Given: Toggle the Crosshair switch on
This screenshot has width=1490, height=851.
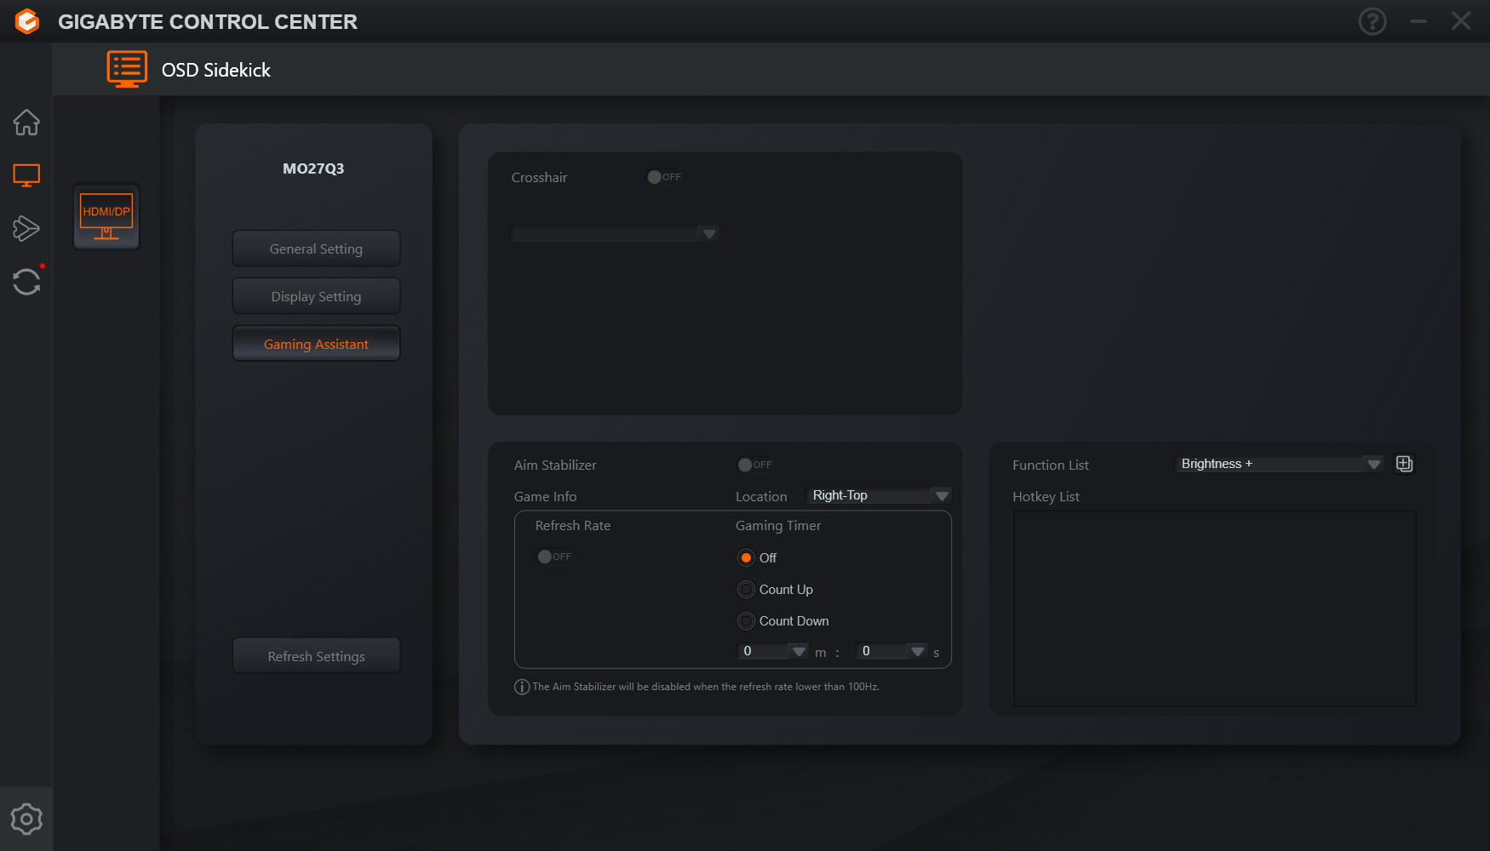Looking at the screenshot, I should (x=664, y=177).
